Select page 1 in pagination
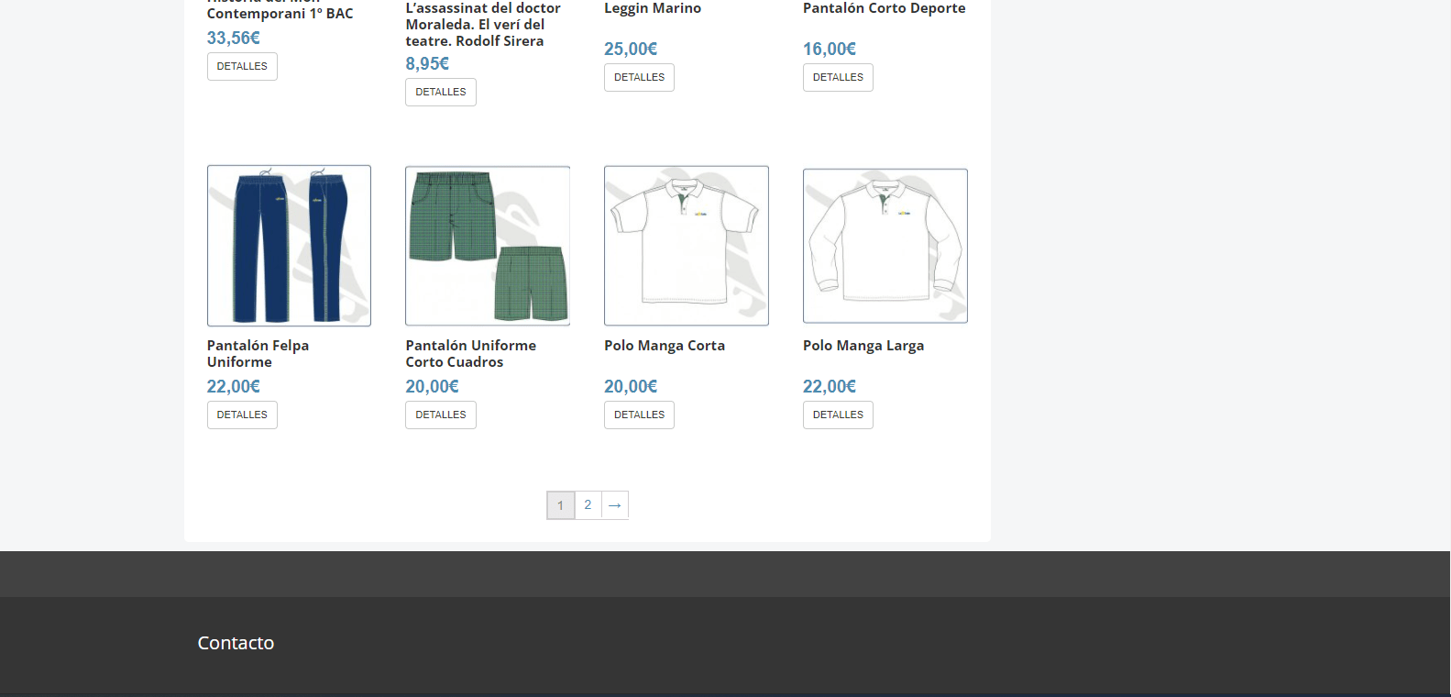Image resolution: width=1451 pixels, height=697 pixels. coord(561,505)
